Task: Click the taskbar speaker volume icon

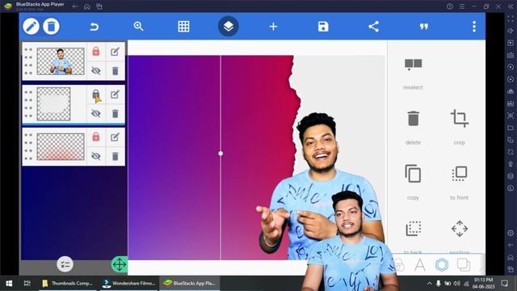Action: tap(456, 283)
